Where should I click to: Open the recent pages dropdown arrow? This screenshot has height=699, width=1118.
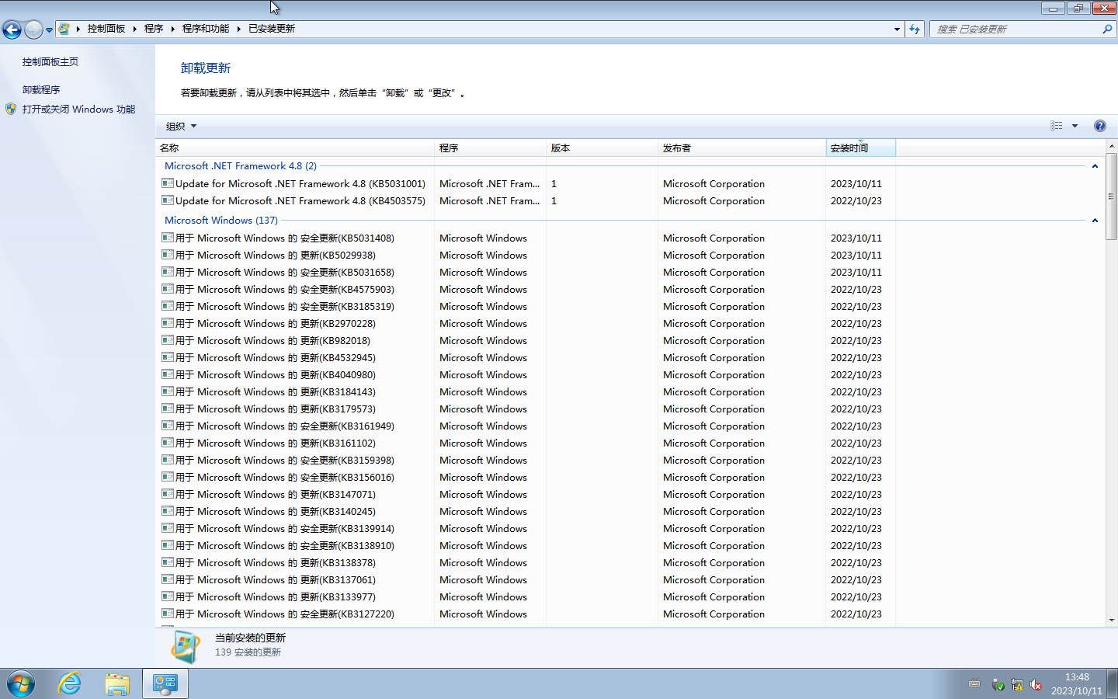point(49,30)
